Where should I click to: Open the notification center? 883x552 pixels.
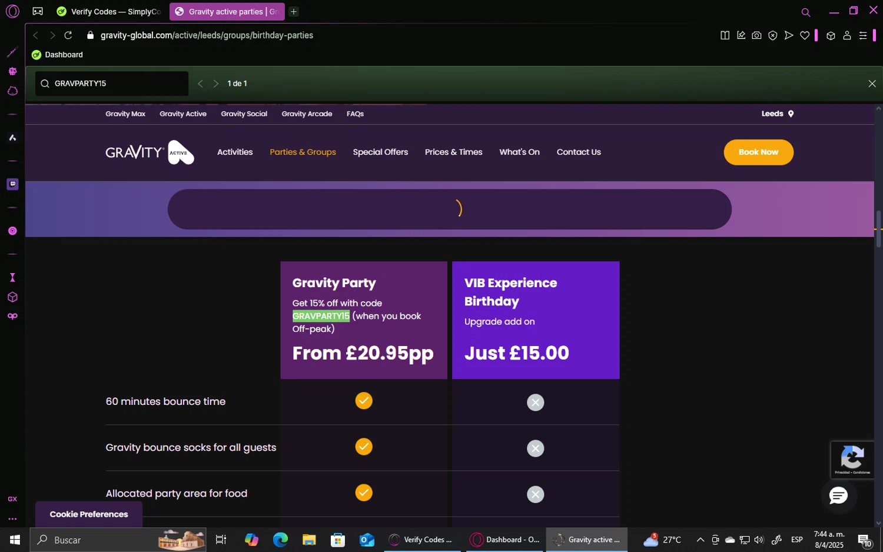[x=865, y=540]
